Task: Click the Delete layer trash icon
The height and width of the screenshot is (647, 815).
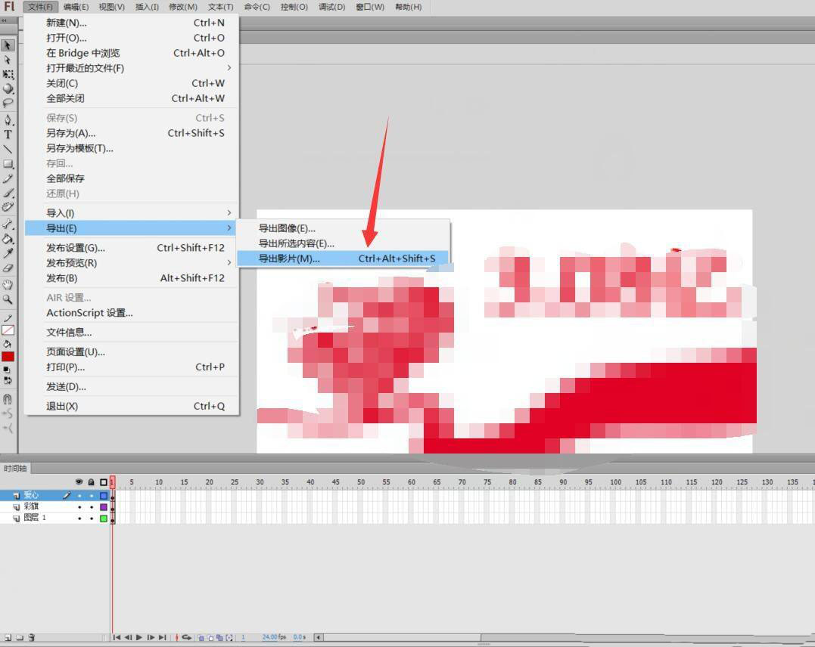Action: coord(31,637)
